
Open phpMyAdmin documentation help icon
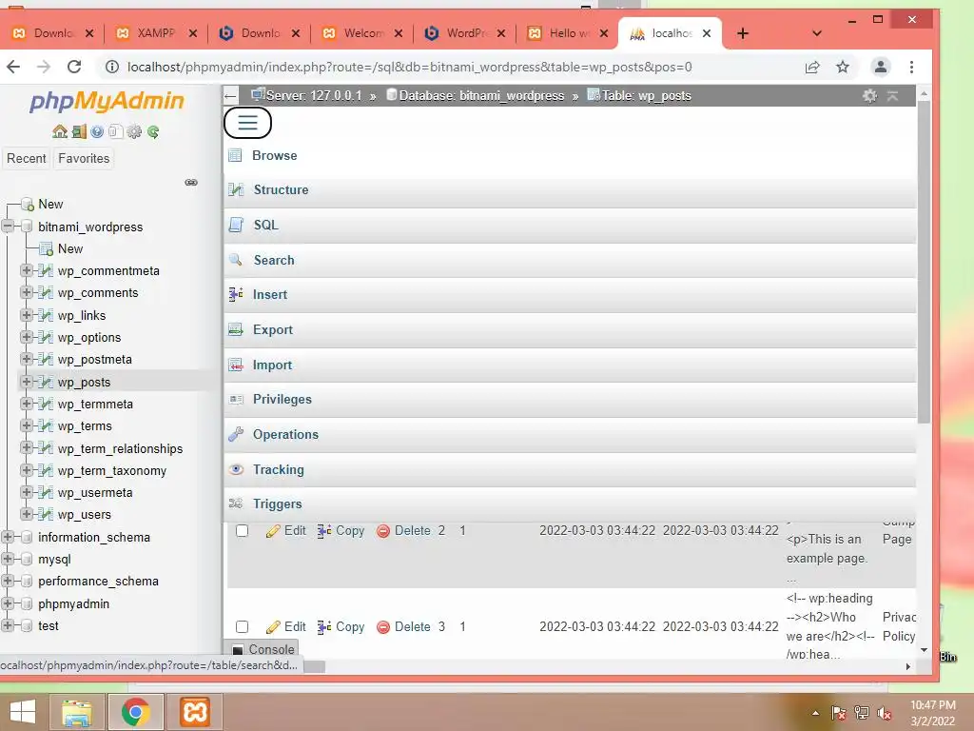pos(97,131)
